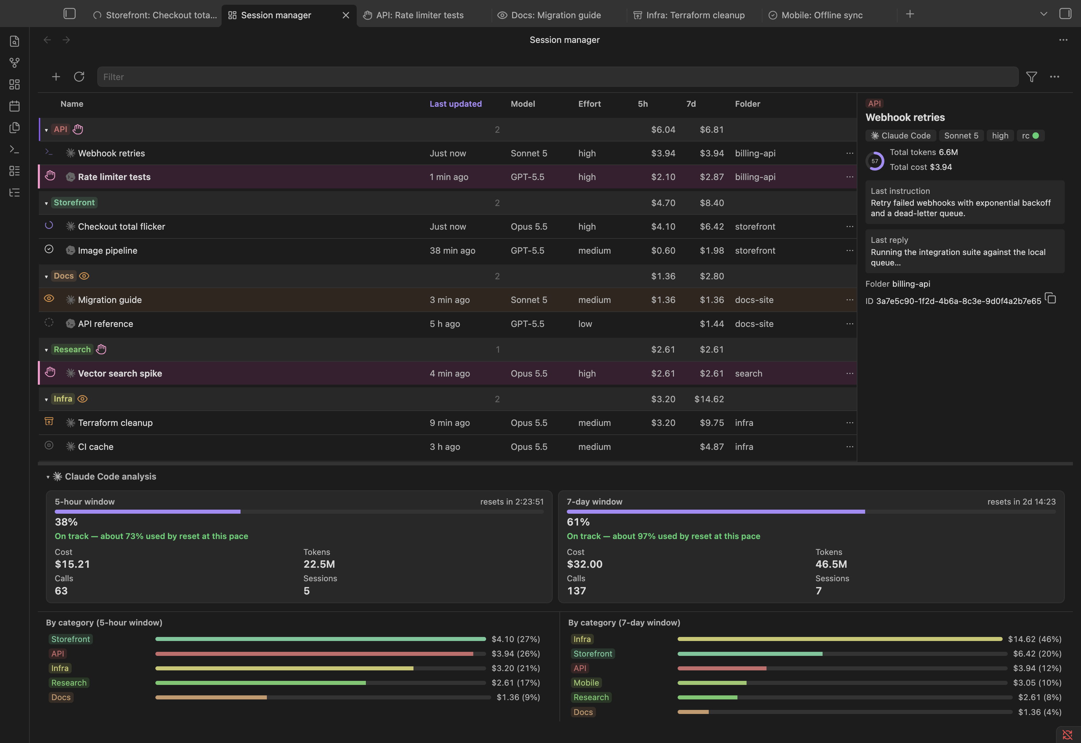Collapse the Infra group

click(x=46, y=400)
